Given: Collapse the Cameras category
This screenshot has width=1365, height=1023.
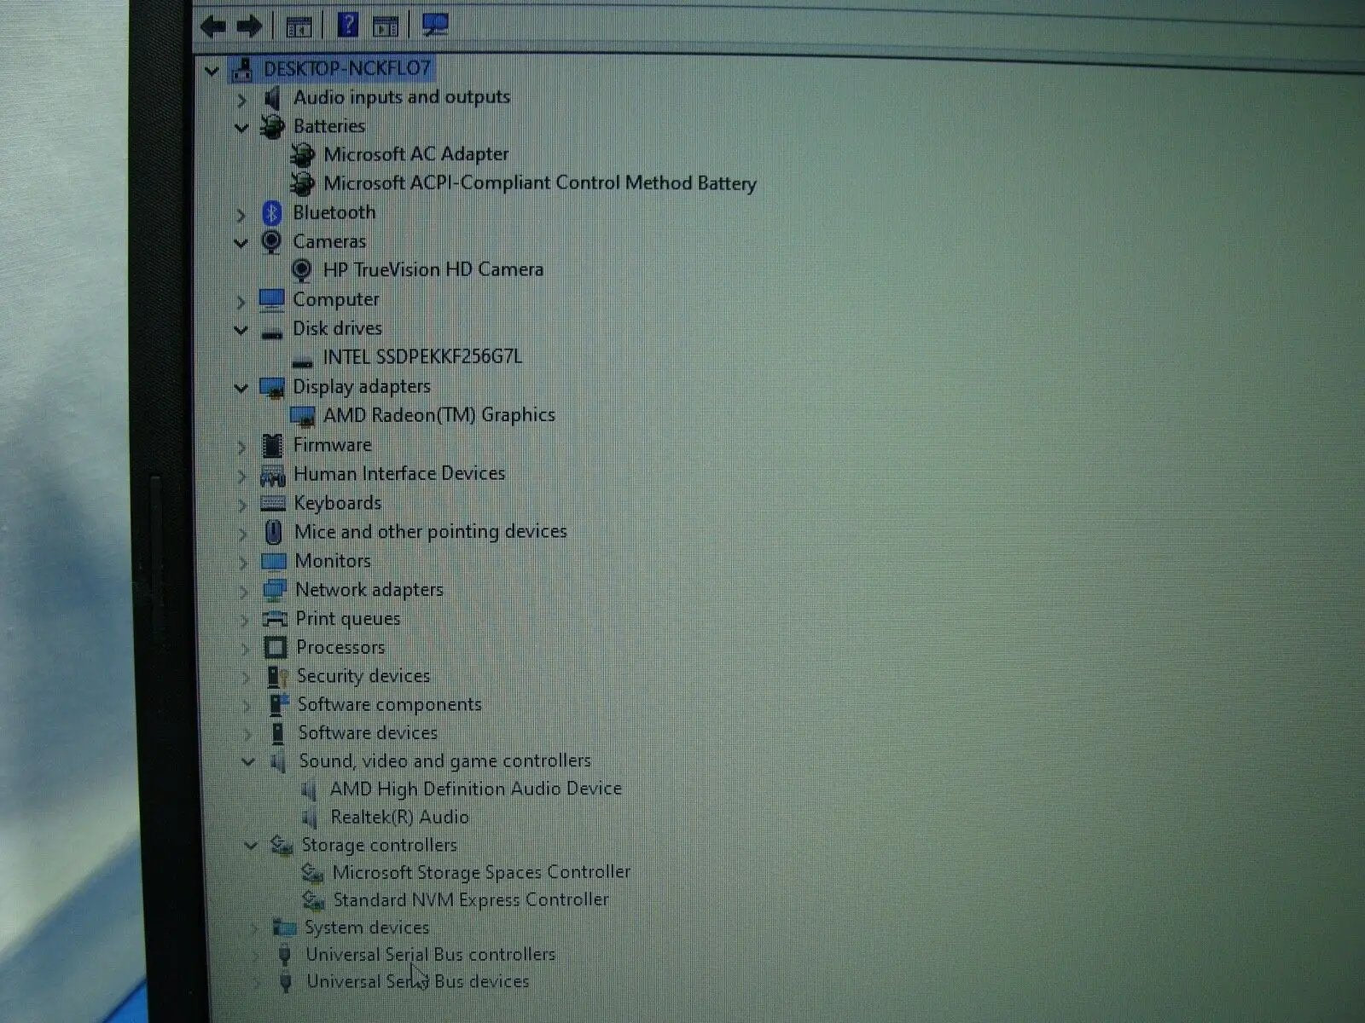Looking at the screenshot, I should pos(241,243).
